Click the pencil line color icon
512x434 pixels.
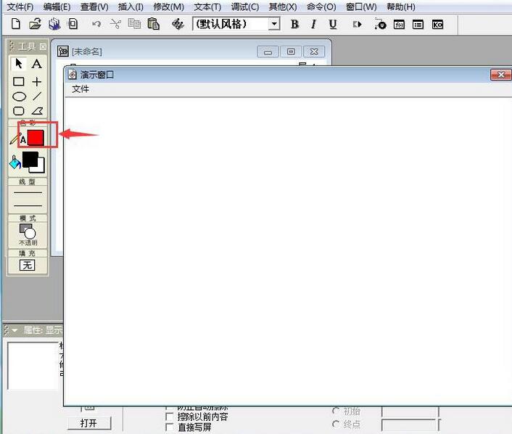[15, 138]
